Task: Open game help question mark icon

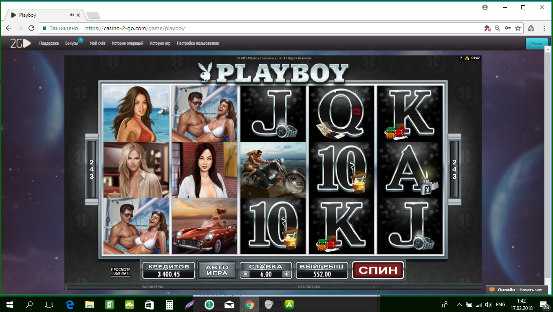Action: coord(461,58)
